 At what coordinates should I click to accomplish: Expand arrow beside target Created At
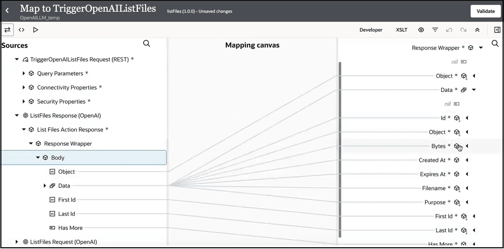coord(467,160)
